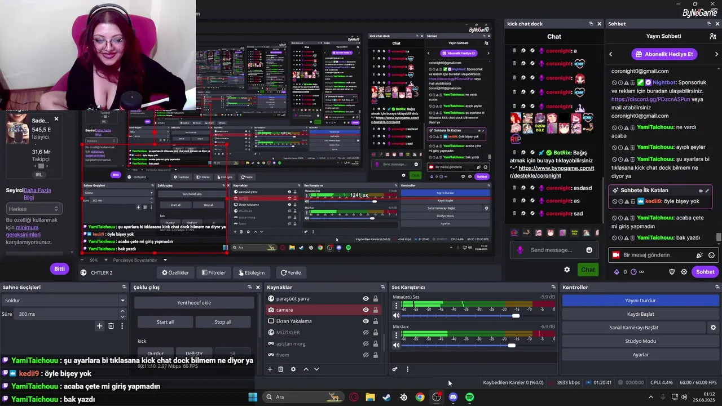The width and height of the screenshot is (722, 406).
Task: Open the Soldur transition dropdown
Action: (64, 301)
